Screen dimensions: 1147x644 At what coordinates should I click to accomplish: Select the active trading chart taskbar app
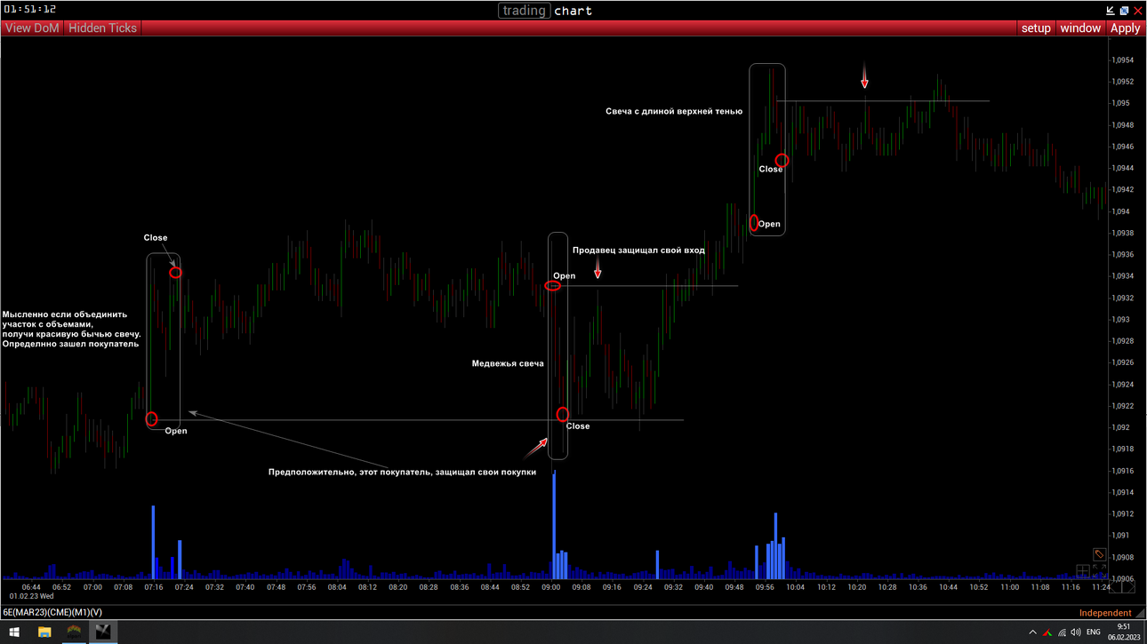coord(103,632)
